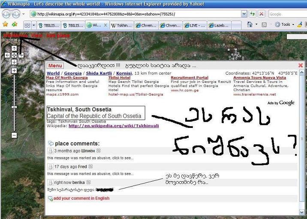Pan map left with the left arrow
This screenshot has height=219, width=307.
tap(7, 55)
